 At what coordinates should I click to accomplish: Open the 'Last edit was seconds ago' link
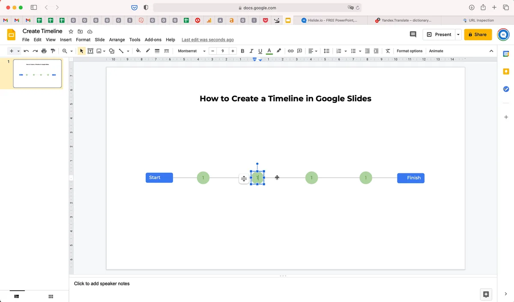(208, 39)
